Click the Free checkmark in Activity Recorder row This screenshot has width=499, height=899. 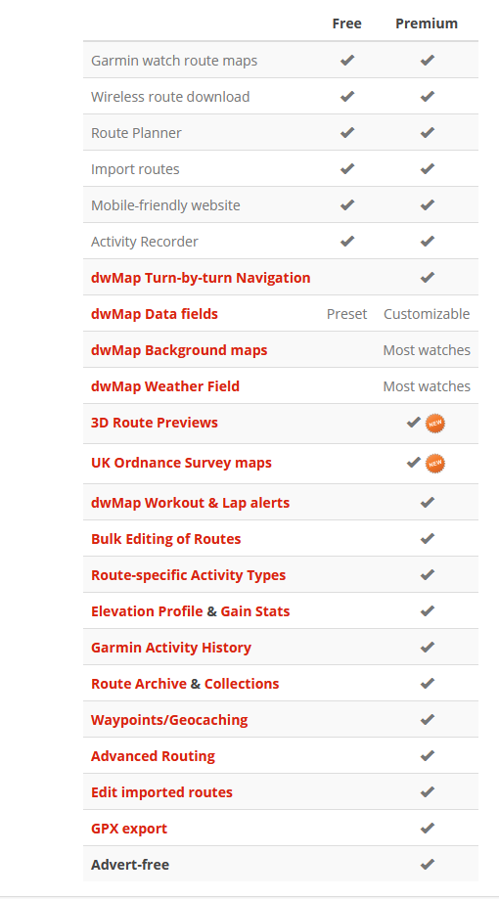(x=347, y=241)
